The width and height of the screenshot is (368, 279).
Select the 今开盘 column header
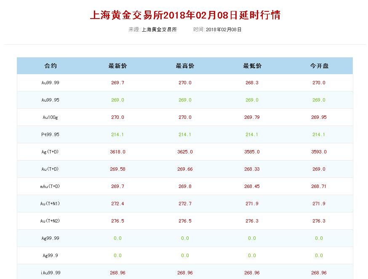click(x=318, y=66)
